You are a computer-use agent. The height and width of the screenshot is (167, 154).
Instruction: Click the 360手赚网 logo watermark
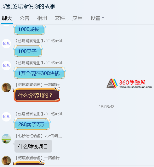click(129, 83)
